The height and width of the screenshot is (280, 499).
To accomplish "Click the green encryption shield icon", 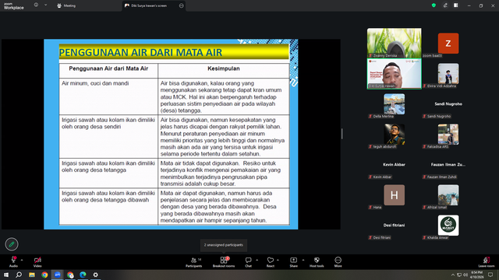I will [434, 5].
